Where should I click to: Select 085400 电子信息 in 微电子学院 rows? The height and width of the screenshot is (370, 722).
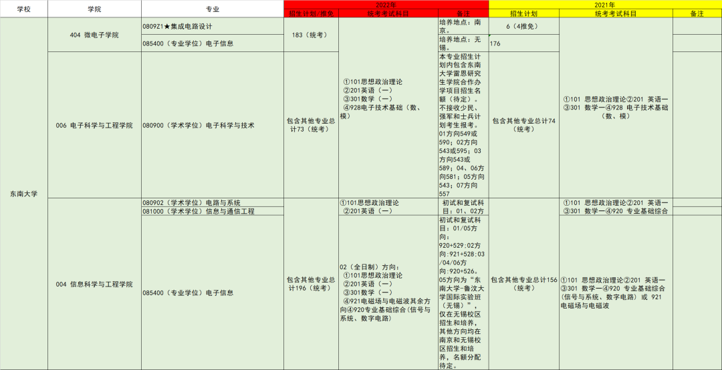click(x=213, y=43)
